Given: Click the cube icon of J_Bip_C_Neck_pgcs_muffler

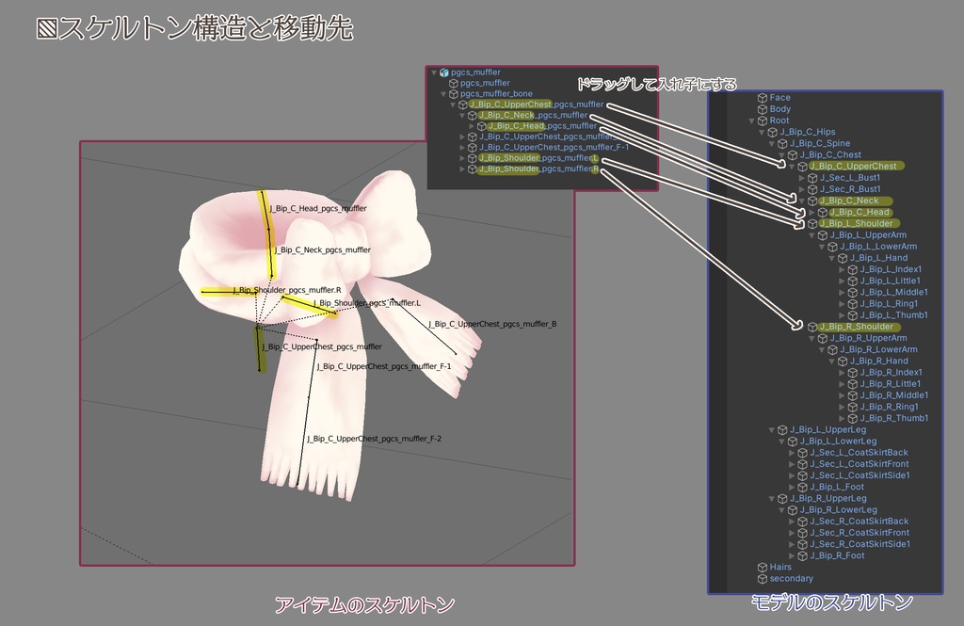Looking at the screenshot, I should click(x=473, y=115).
